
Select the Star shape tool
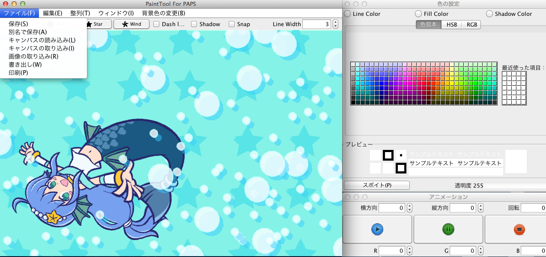tap(98, 24)
